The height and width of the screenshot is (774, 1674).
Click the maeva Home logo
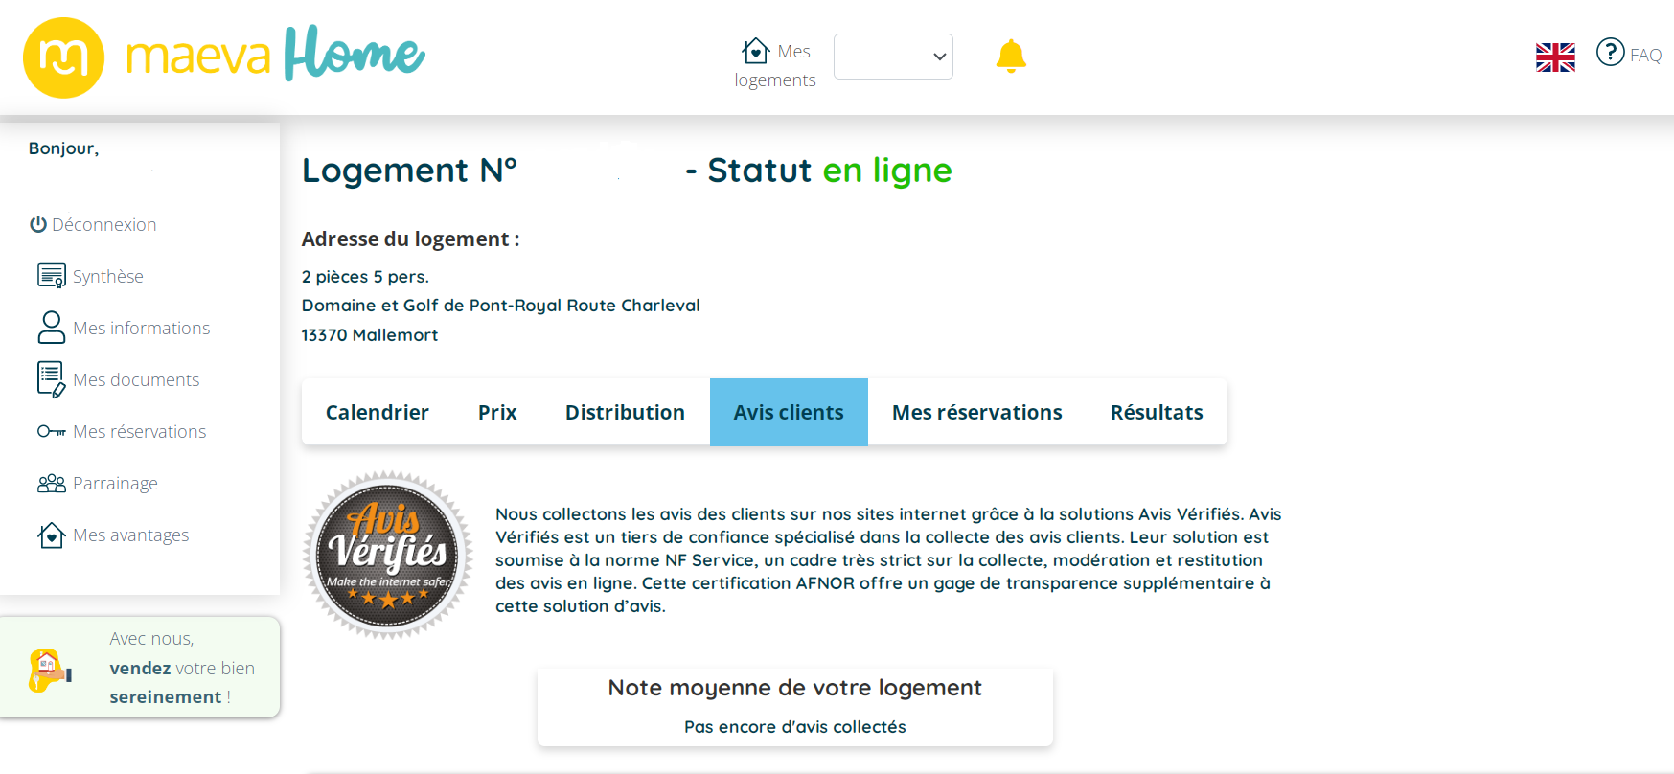click(x=224, y=57)
